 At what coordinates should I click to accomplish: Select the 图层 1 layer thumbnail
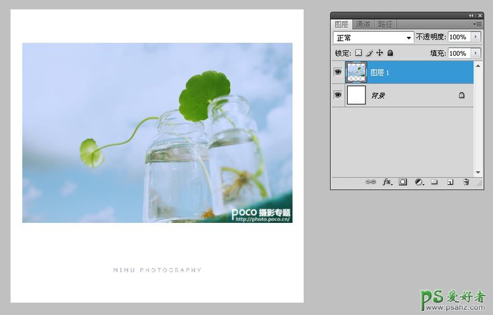pyautogui.click(x=356, y=72)
